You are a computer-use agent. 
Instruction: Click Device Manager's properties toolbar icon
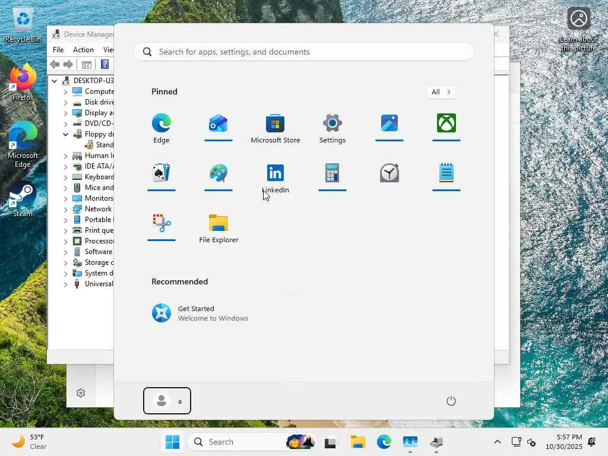87,64
